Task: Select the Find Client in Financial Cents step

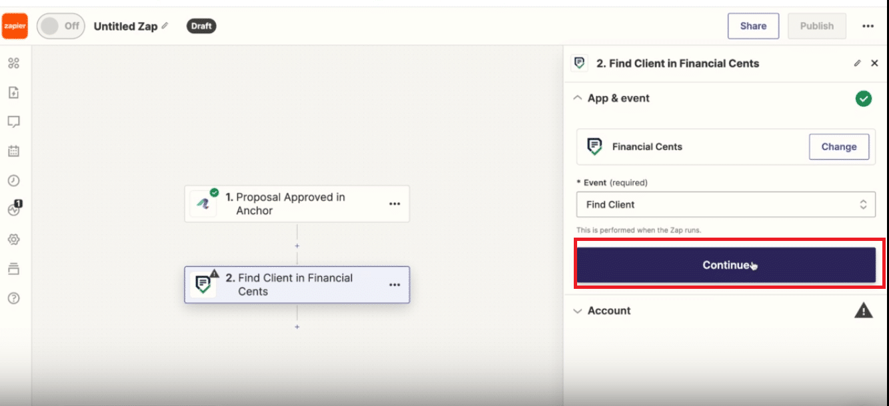Action: pos(297,285)
